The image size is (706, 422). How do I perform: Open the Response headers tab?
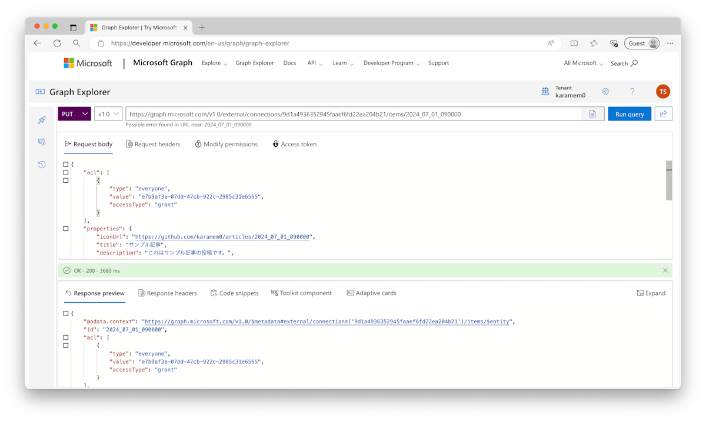pyautogui.click(x=168, y=293)
